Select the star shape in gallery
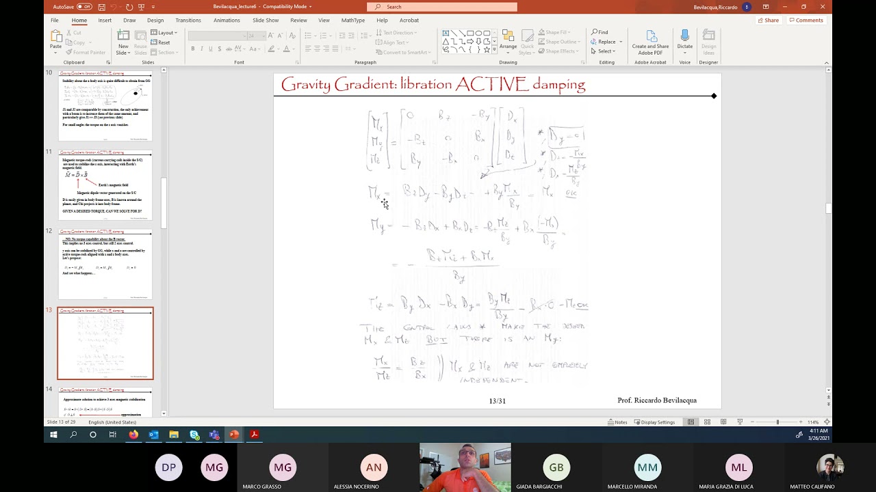This screenshot has height=492, width=876. tap(487, 49)
